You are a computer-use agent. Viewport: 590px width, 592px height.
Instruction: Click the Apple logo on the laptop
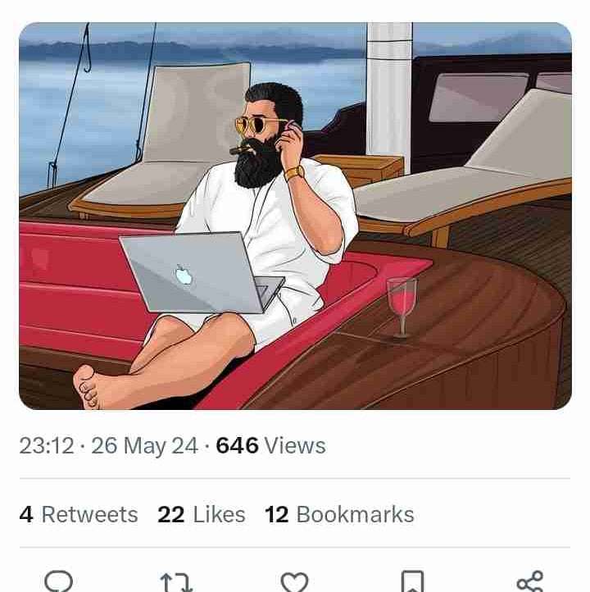(184, 276)
